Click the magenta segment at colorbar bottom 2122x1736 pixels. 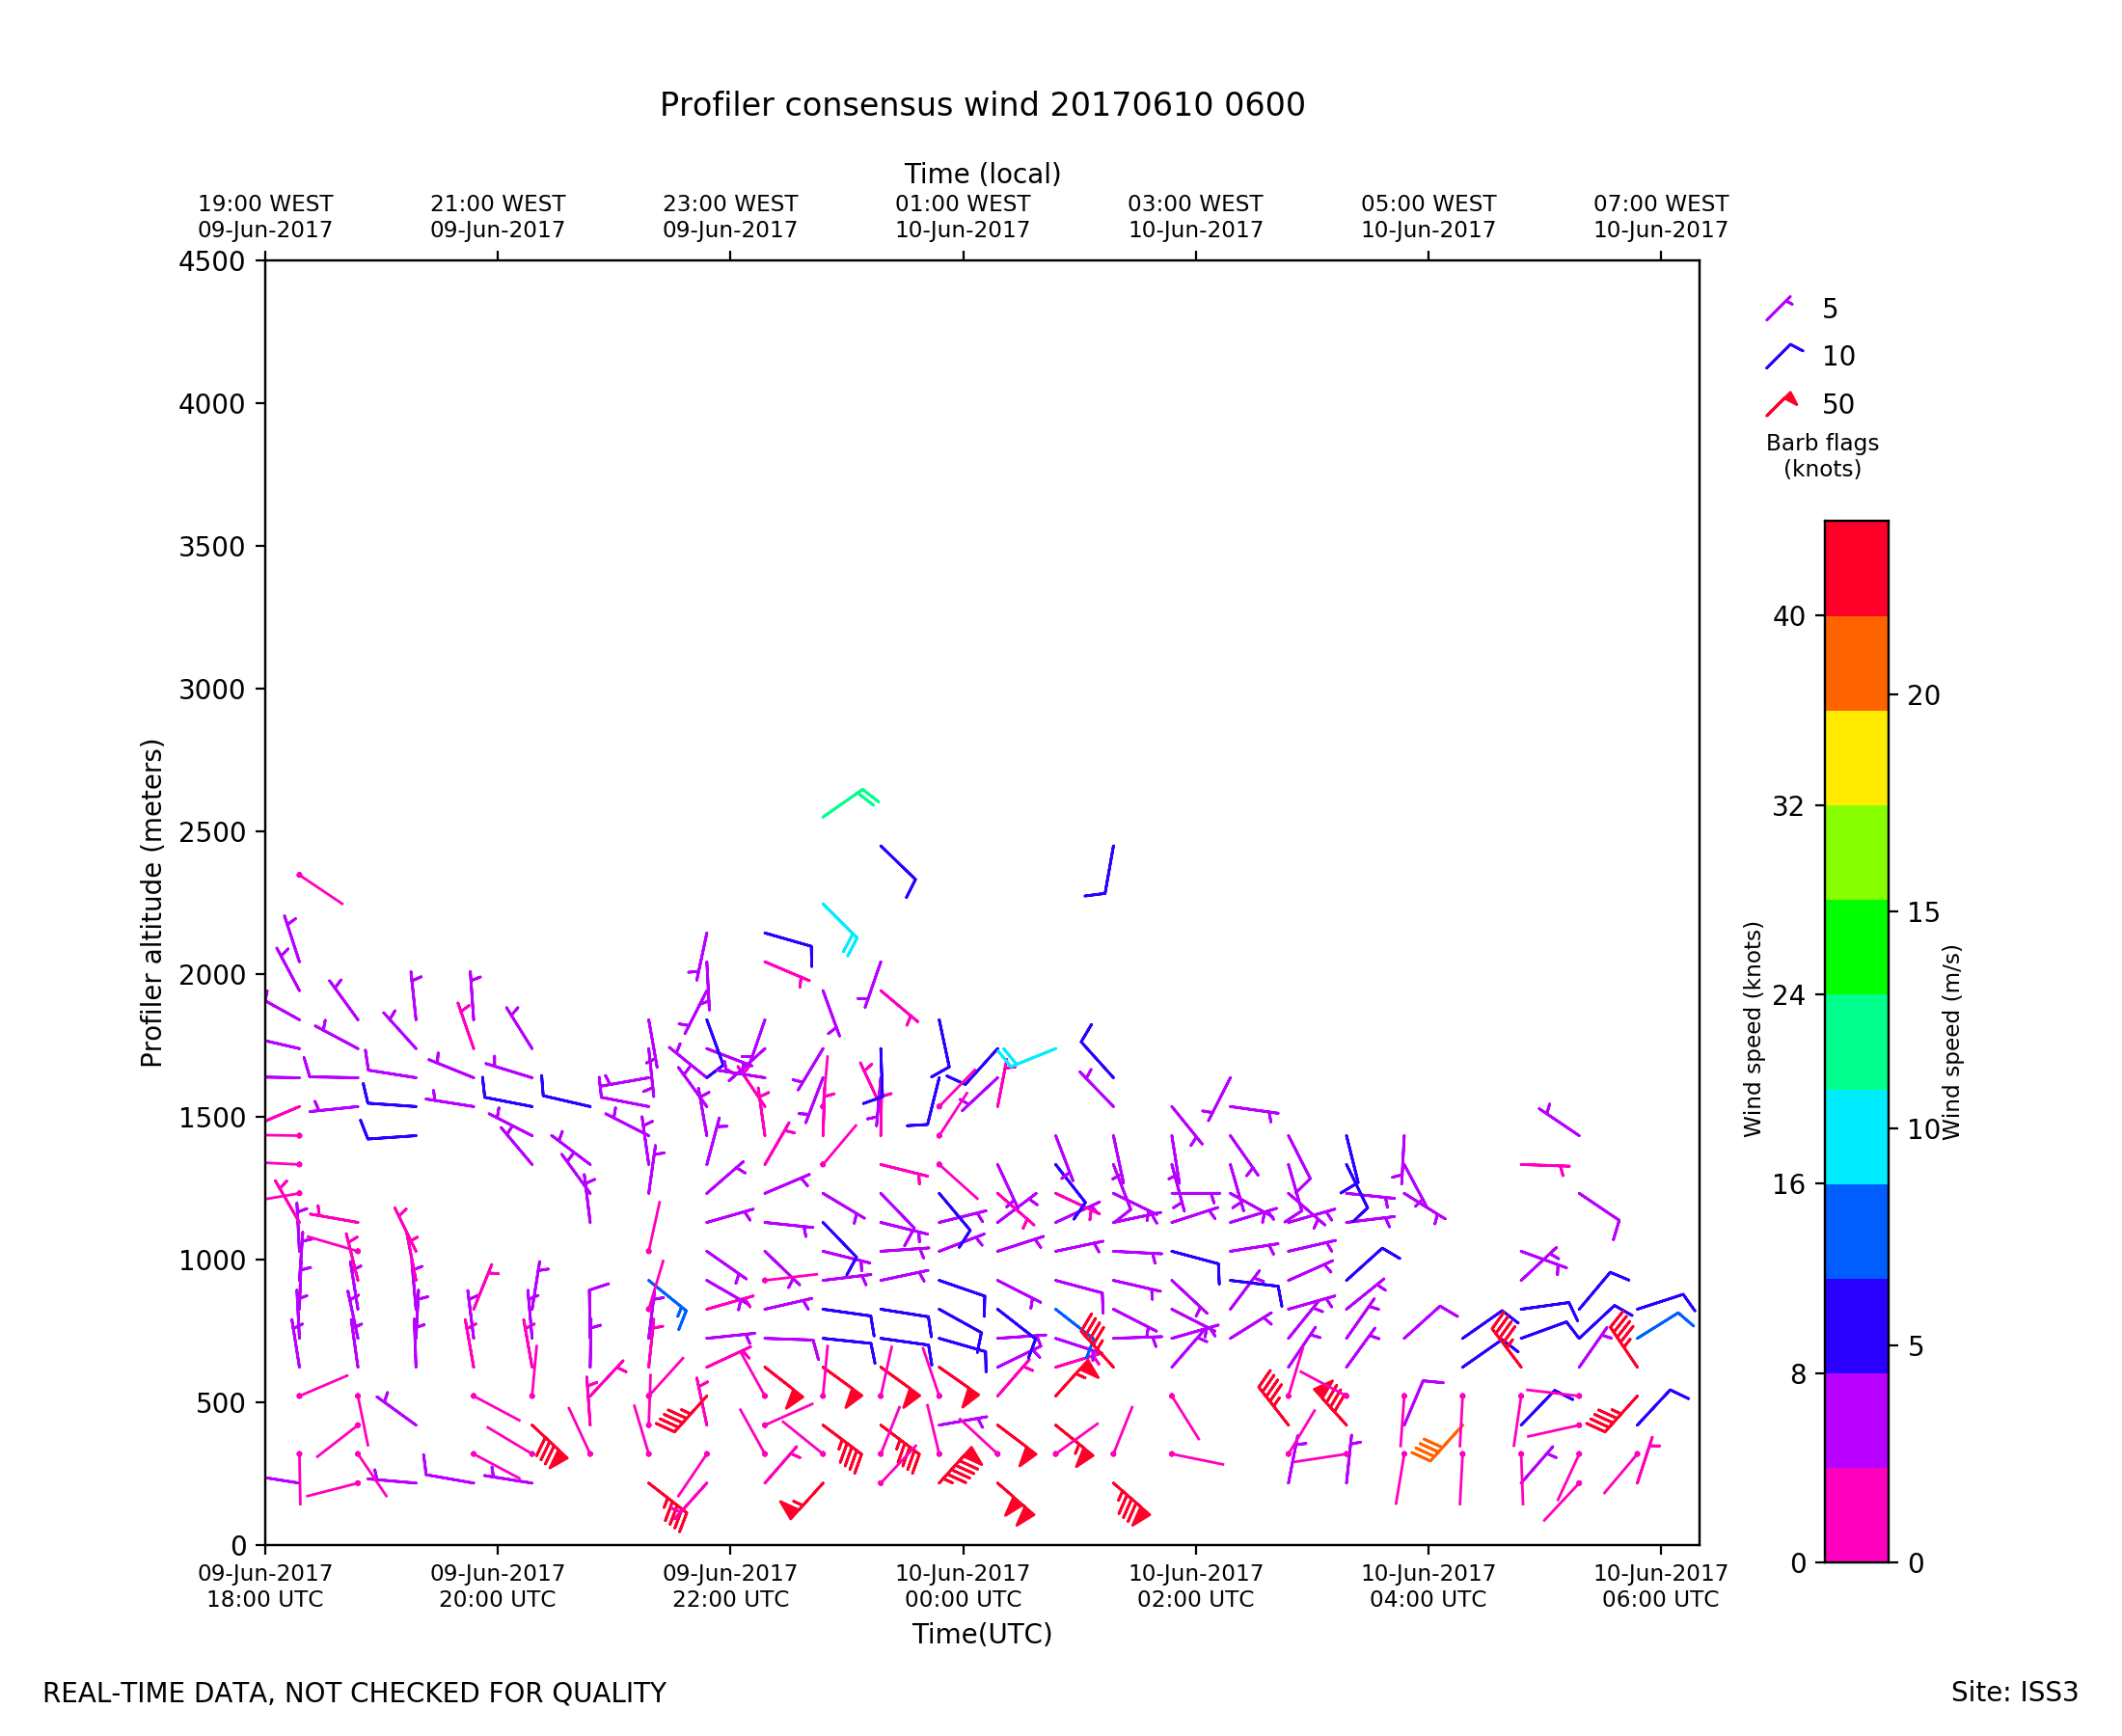(x=1856, y=1515)
